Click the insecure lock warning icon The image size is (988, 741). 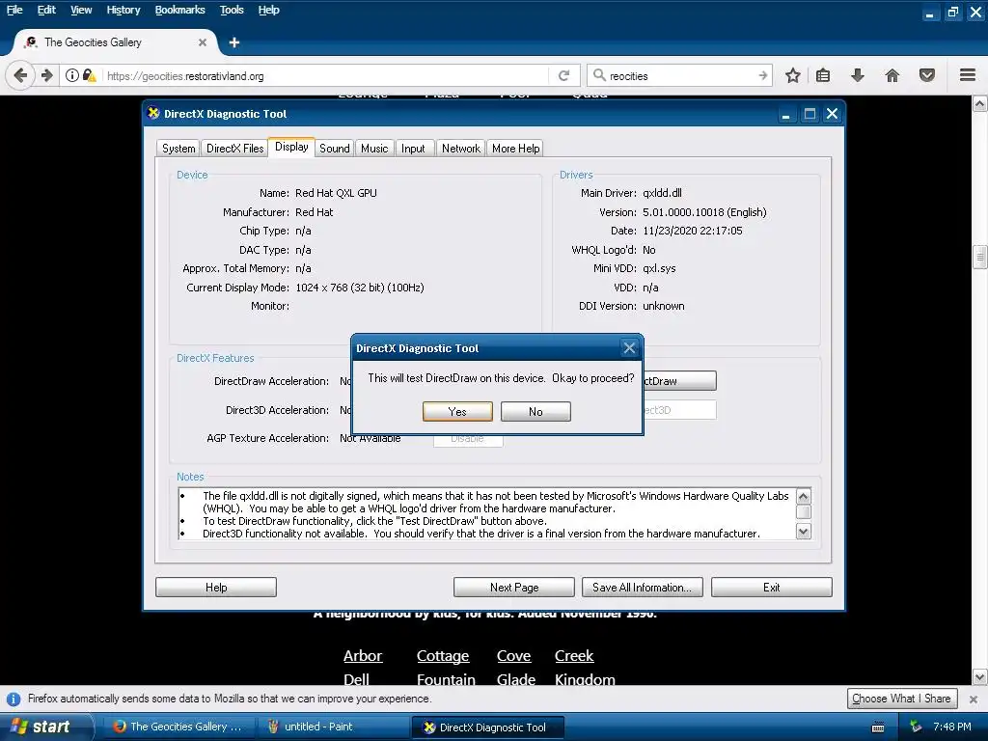pos(90,75)
